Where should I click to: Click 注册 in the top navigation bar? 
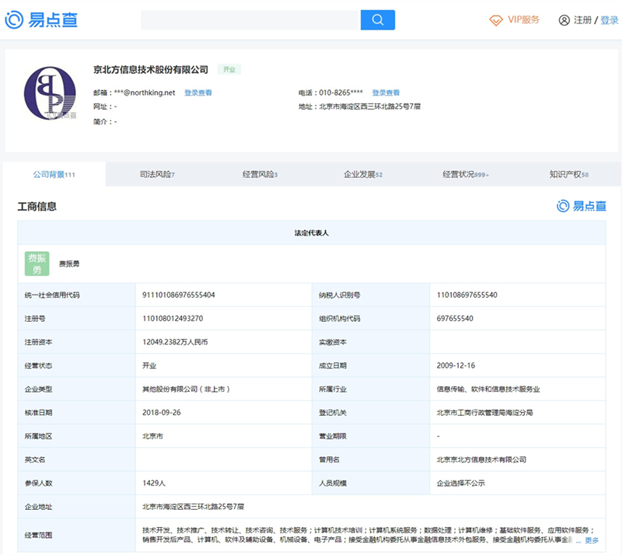582,20
